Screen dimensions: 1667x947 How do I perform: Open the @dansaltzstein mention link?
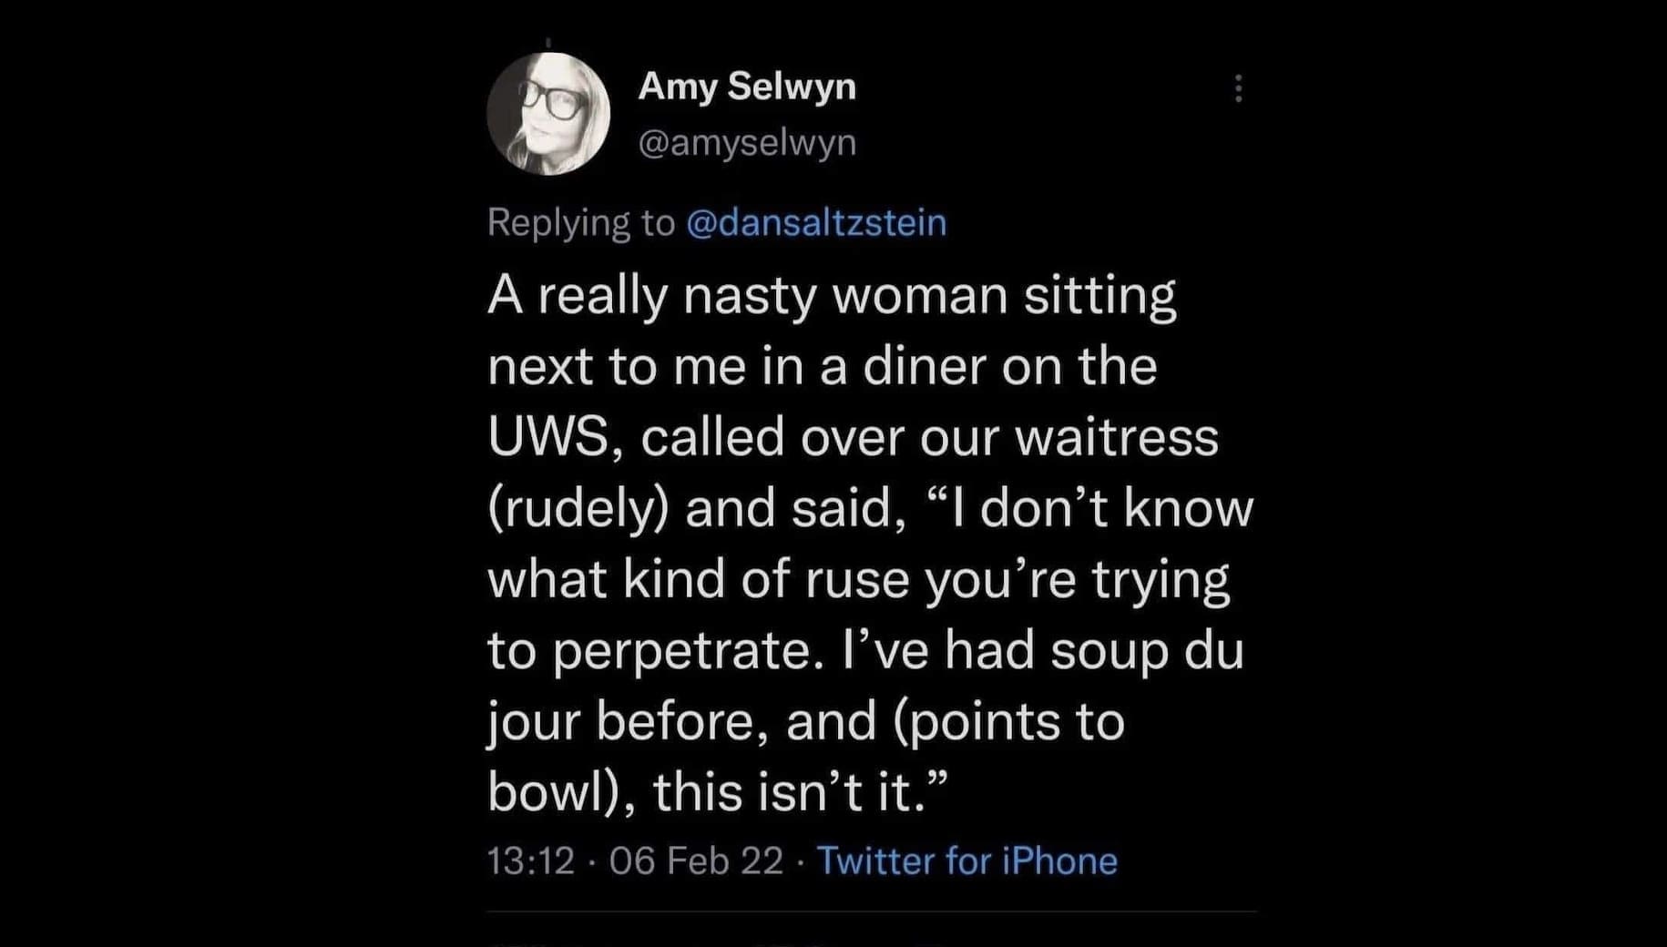(816, 223)
